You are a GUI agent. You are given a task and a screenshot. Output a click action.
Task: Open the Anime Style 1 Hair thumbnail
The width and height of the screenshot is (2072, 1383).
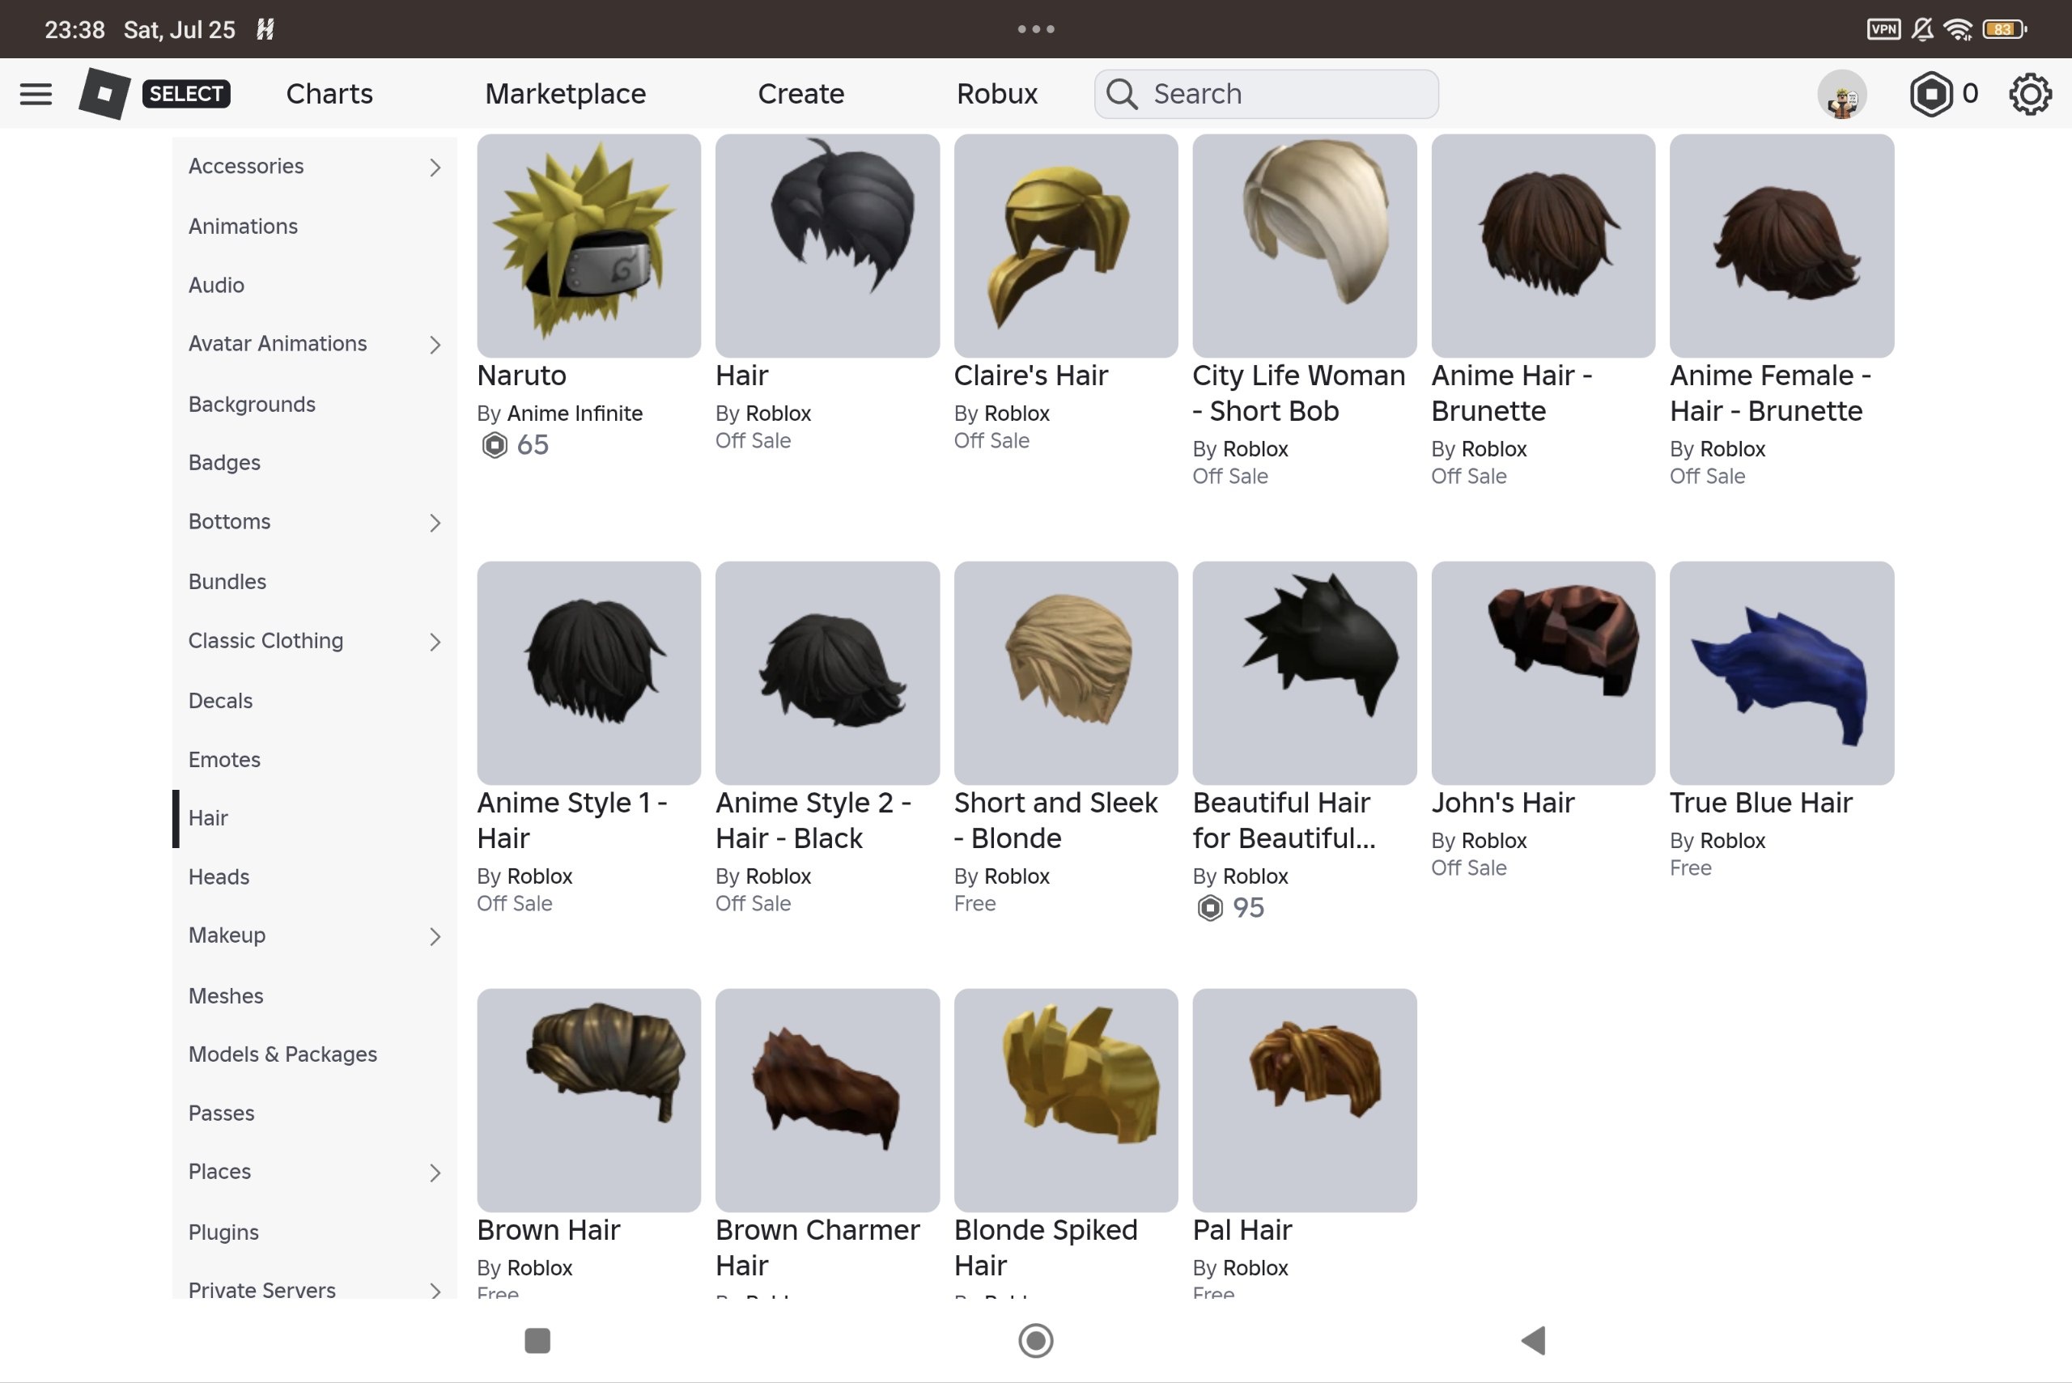click(588, 673)
